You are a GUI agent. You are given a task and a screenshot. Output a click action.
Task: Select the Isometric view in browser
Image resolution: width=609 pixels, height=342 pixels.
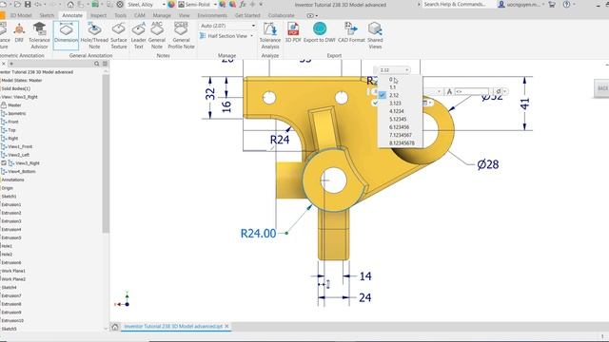[17, 114]
